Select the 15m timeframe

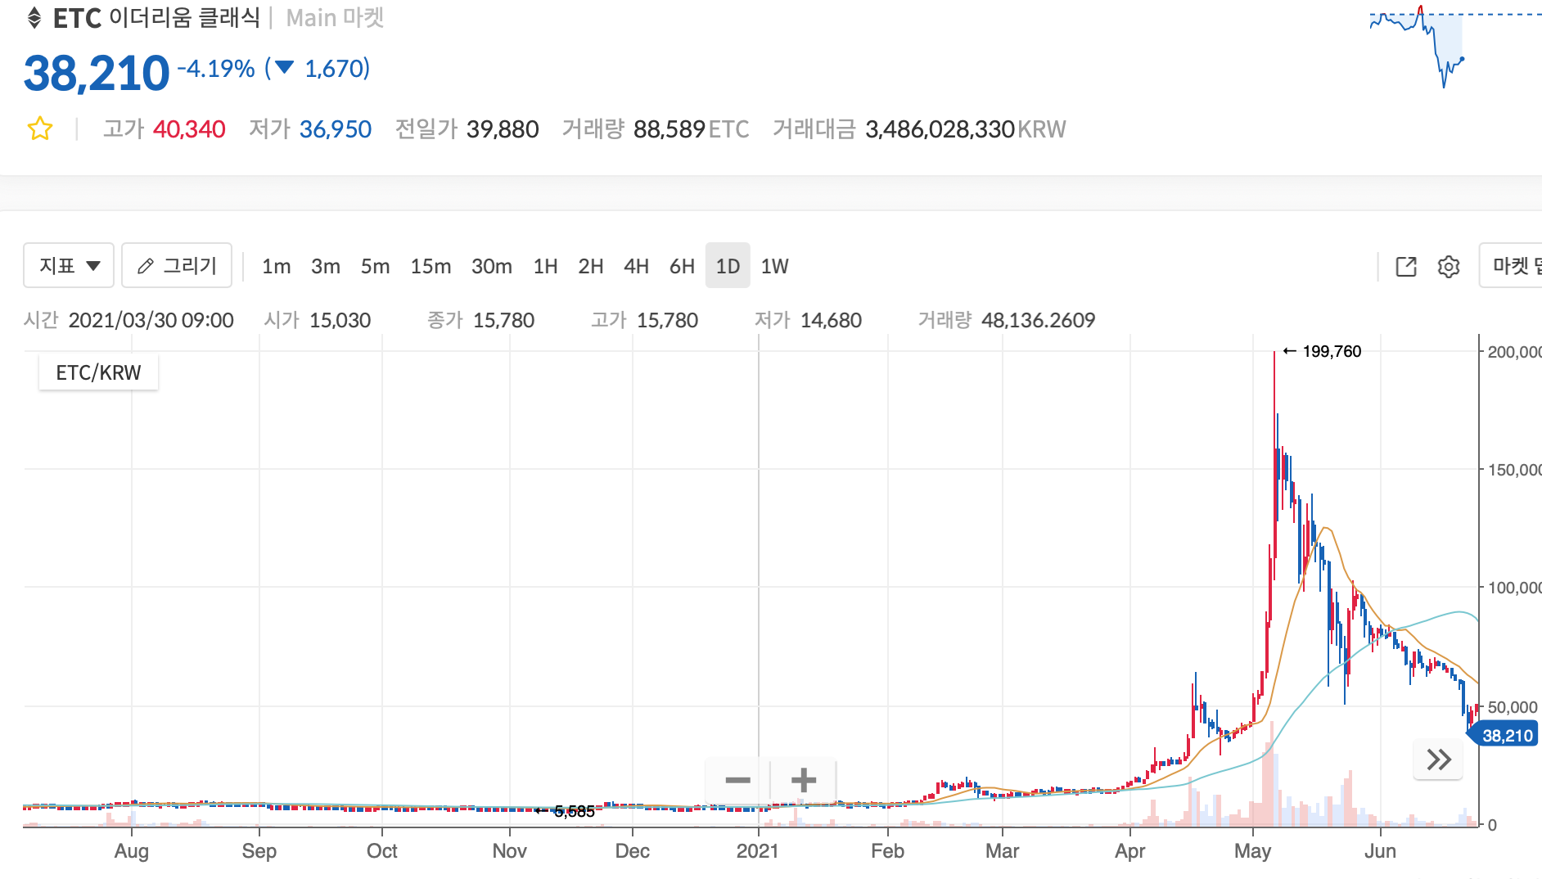pyautogui.click(x=431, y=267)
